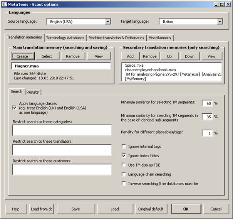Open Machine translation & Dictionaries tab
Screen dimensions: 233x219
(x=116, y=38)
